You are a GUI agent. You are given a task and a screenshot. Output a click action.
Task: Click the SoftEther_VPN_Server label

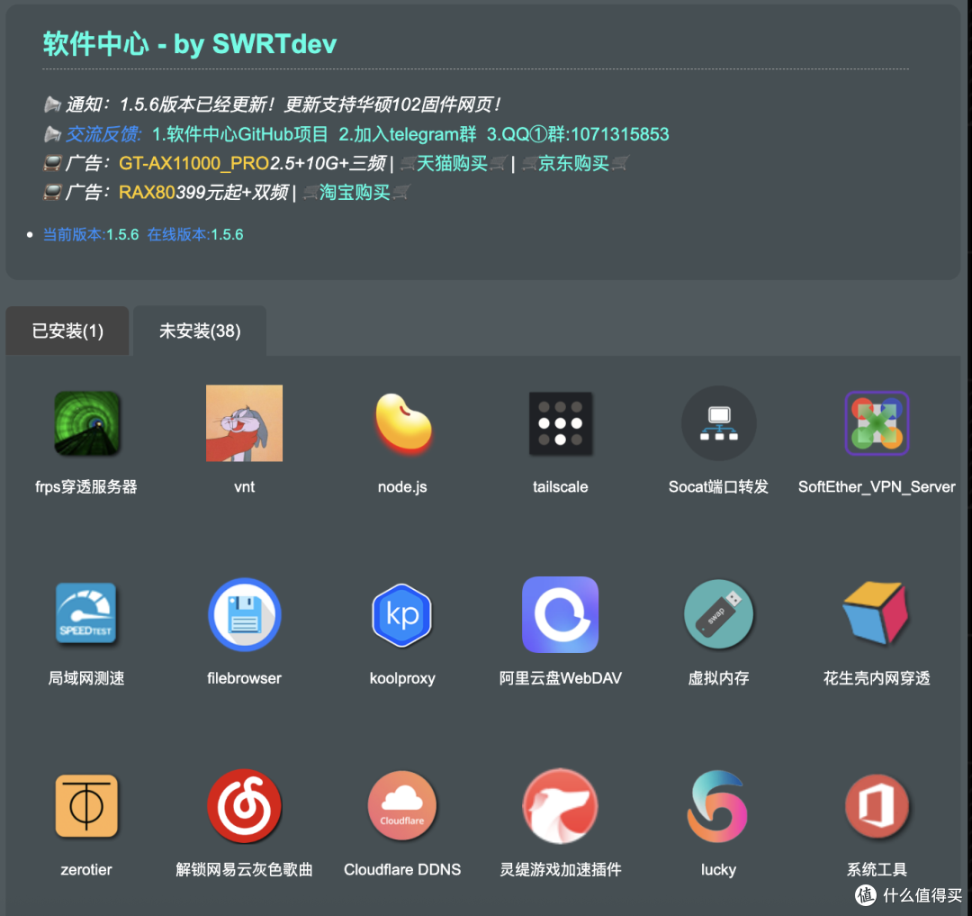pos(877,487)
